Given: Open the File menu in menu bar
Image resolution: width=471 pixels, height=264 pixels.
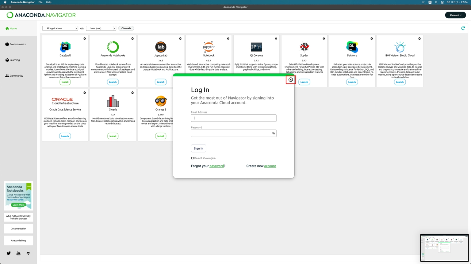Looking at the screenshot, I should point(40,2).
